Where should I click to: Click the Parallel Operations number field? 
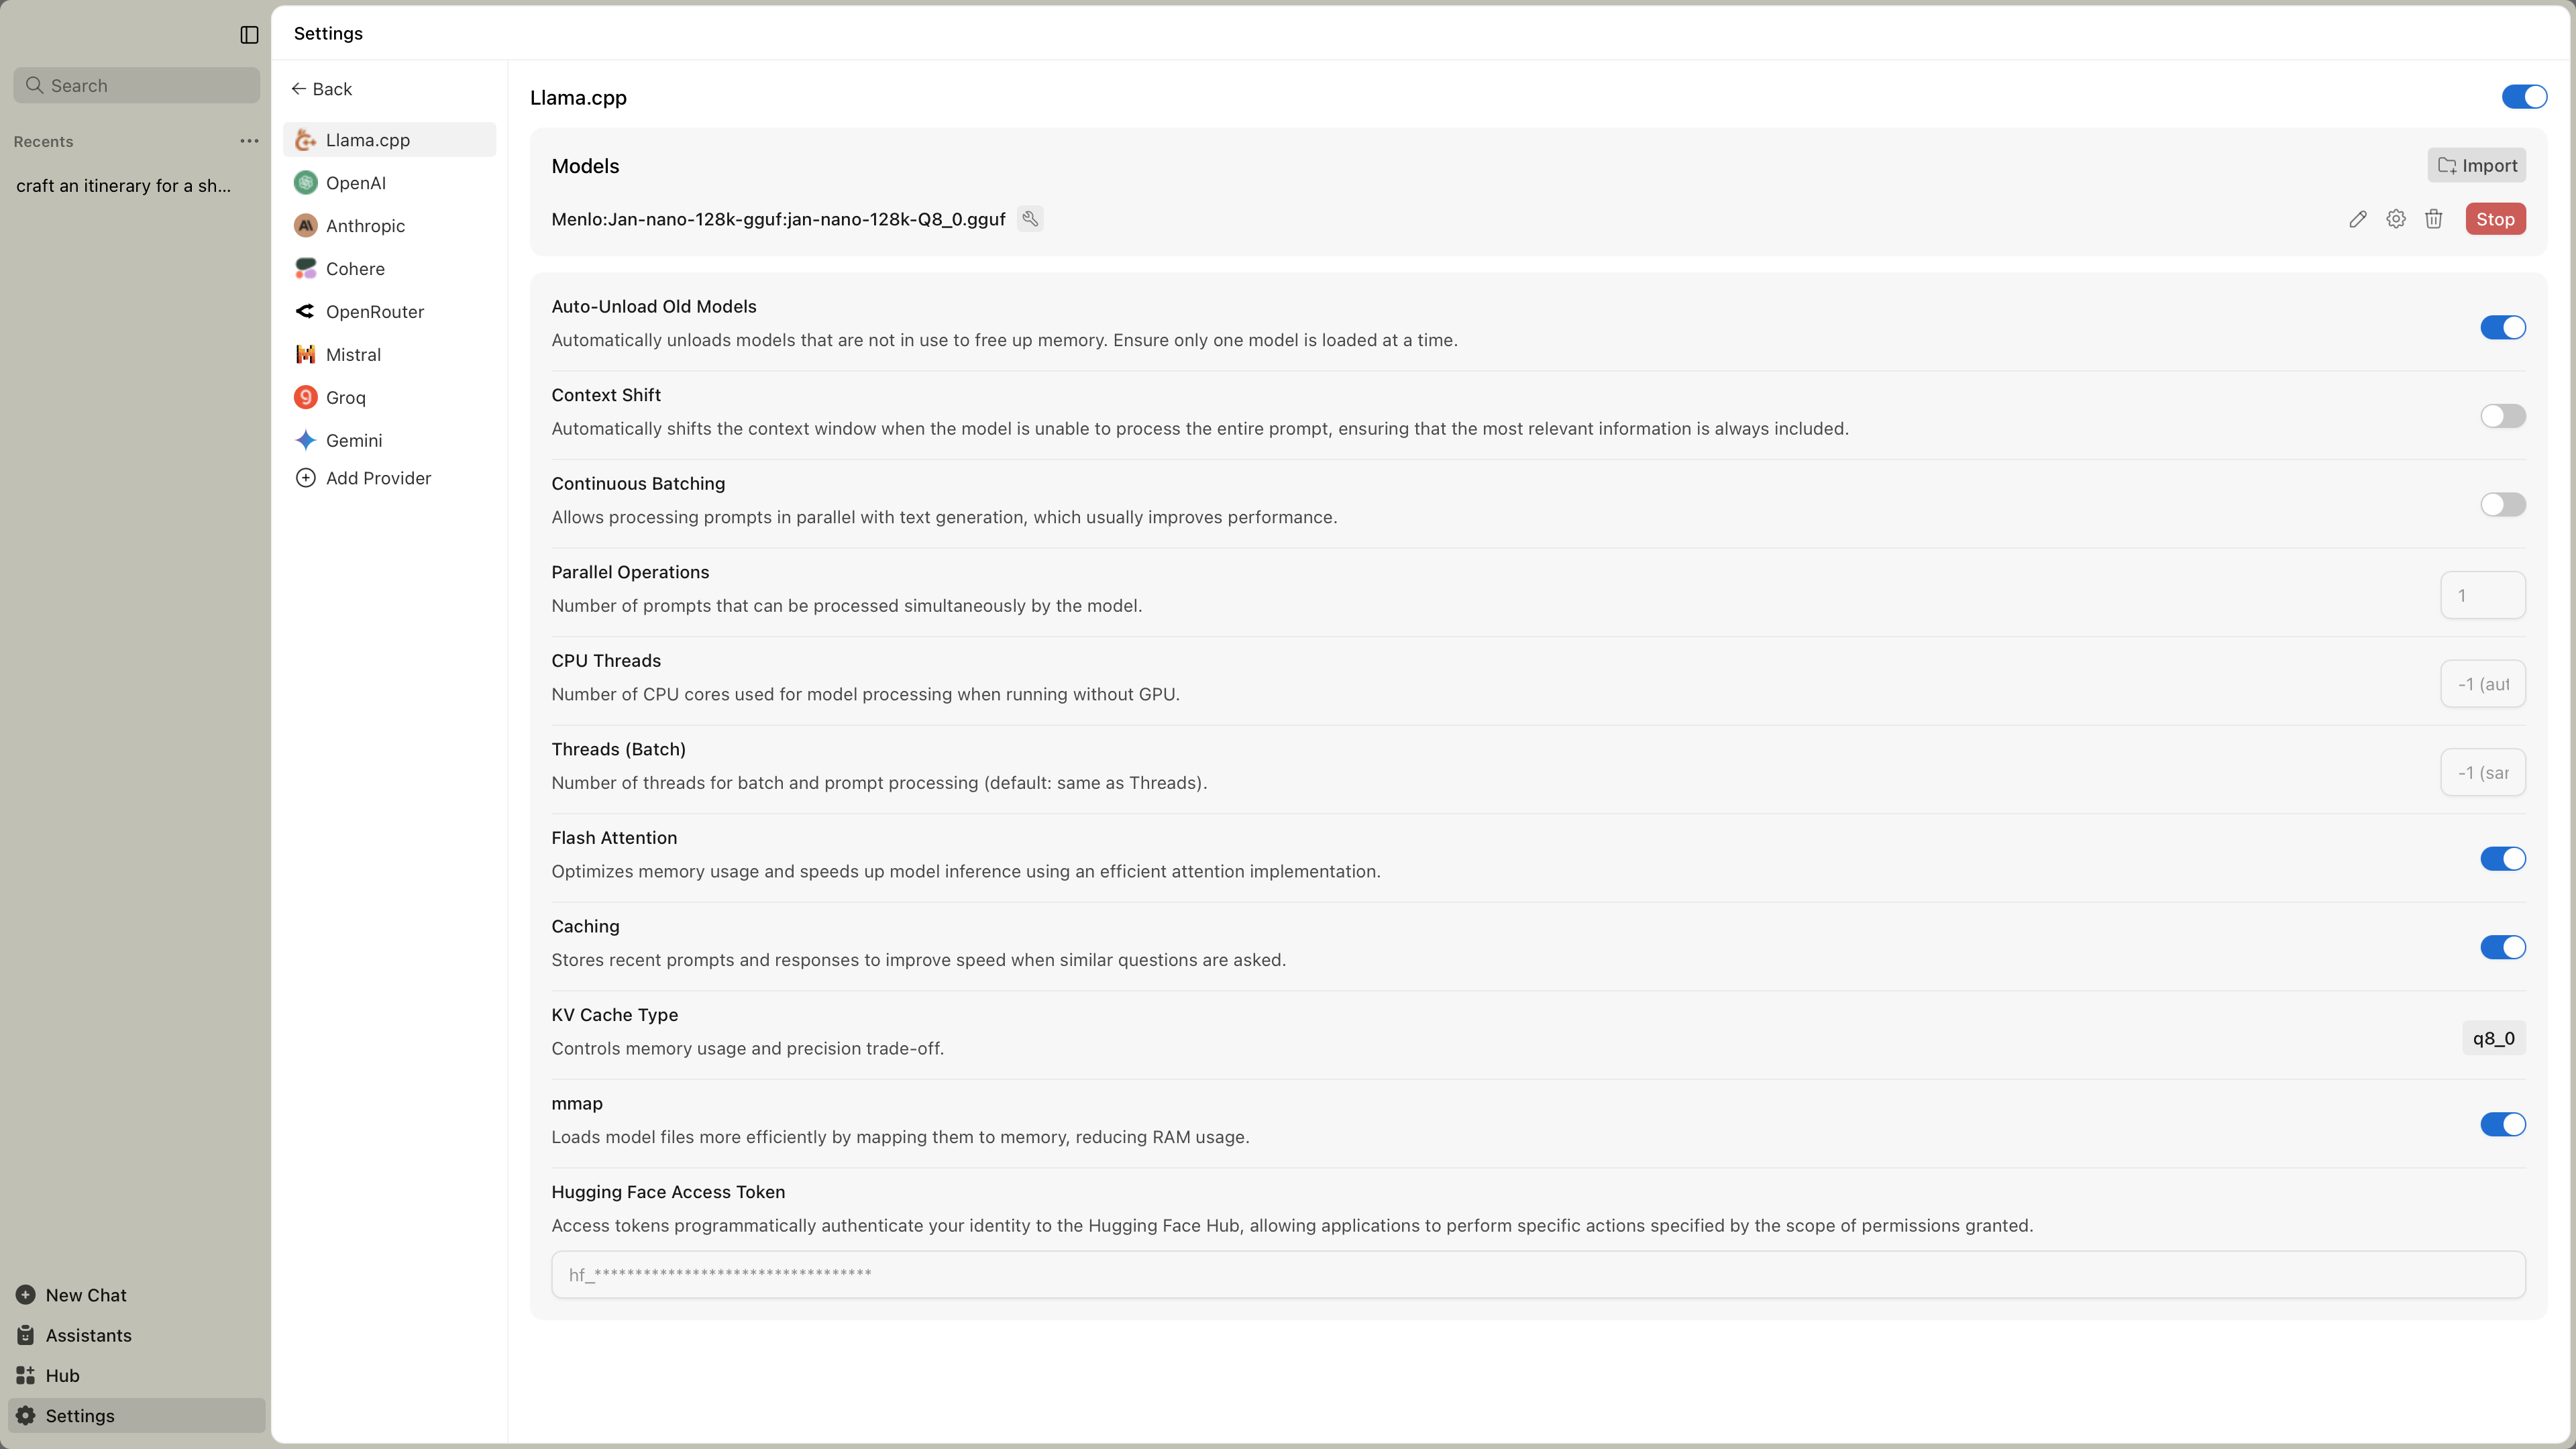coord(2482,596)
